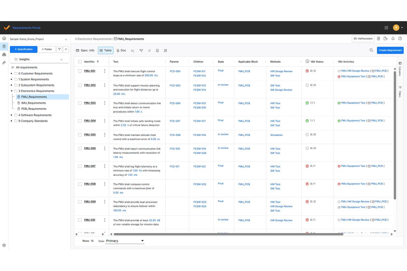Open the notifications bell
This screenshot has height=271, width=407.
[393, 39]
